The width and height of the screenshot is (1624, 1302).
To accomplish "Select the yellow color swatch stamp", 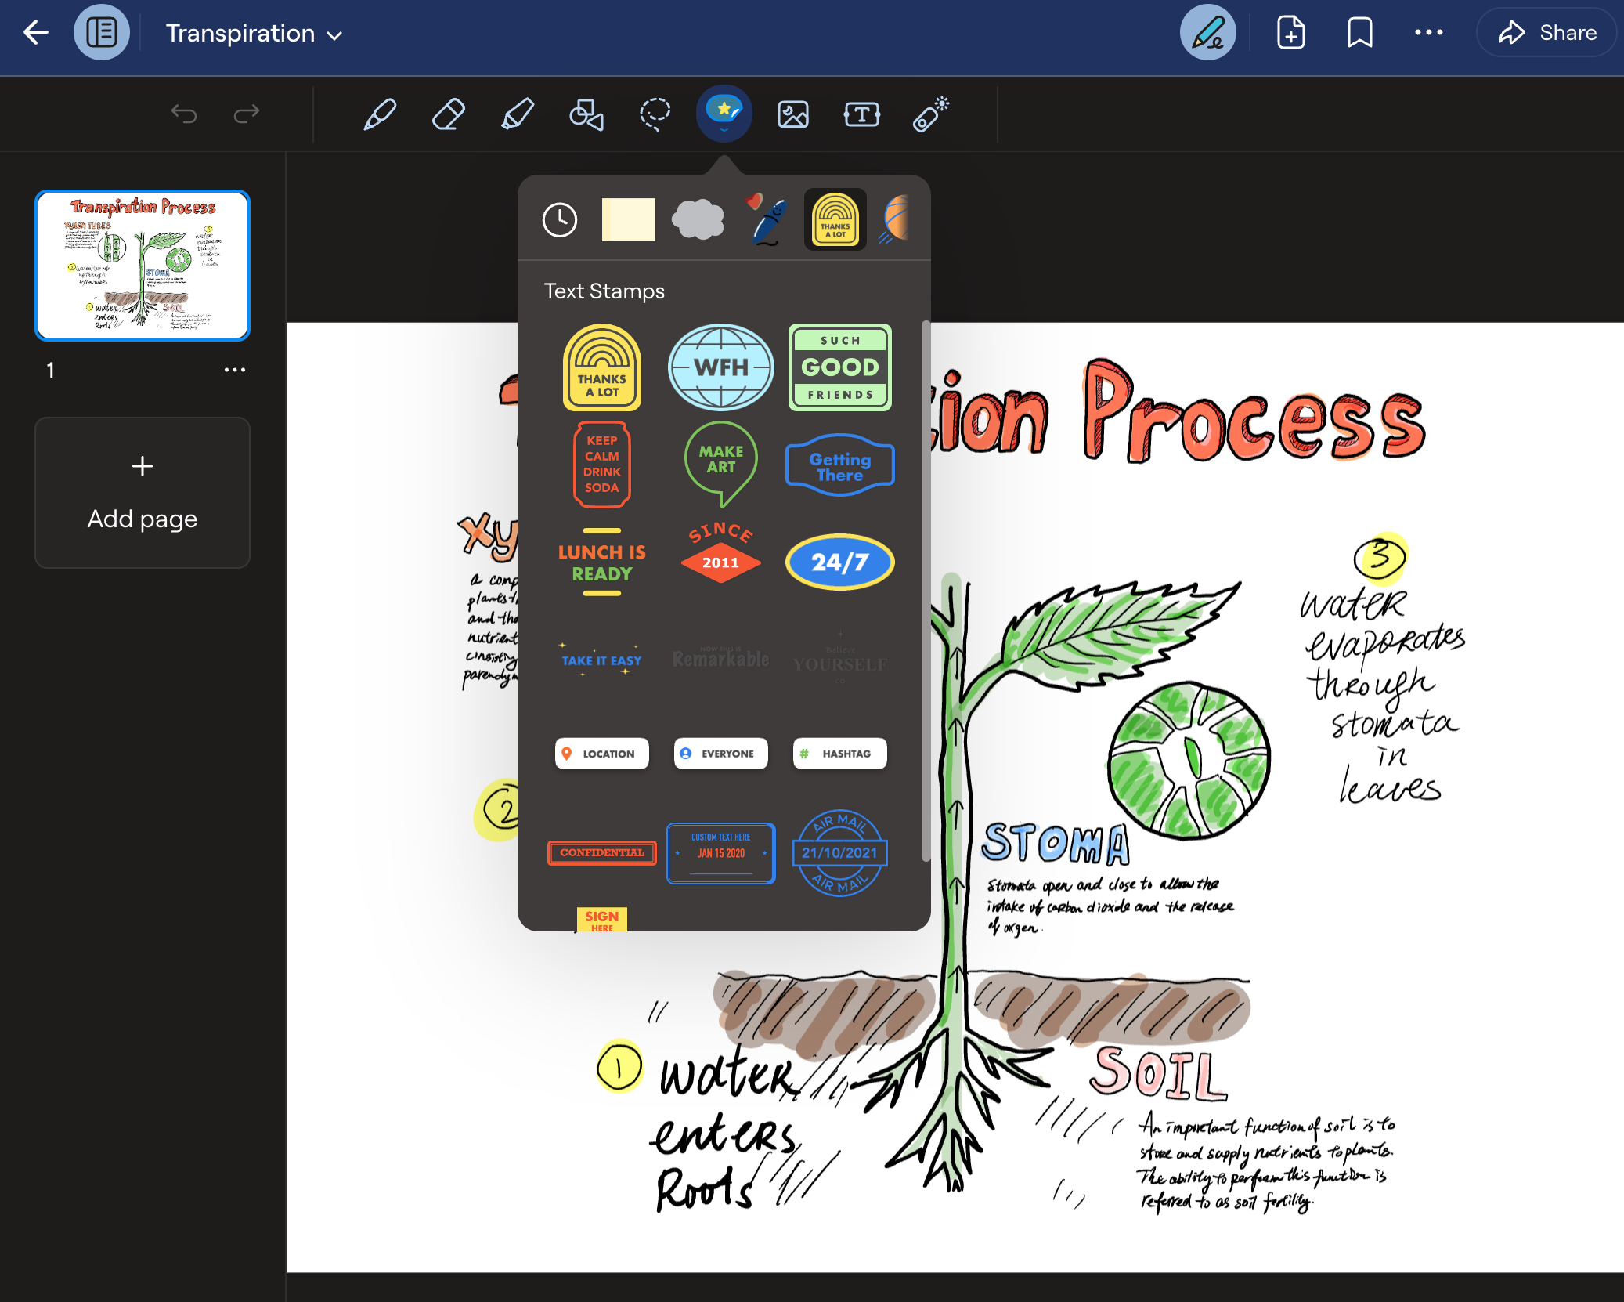I will (626, 218).
